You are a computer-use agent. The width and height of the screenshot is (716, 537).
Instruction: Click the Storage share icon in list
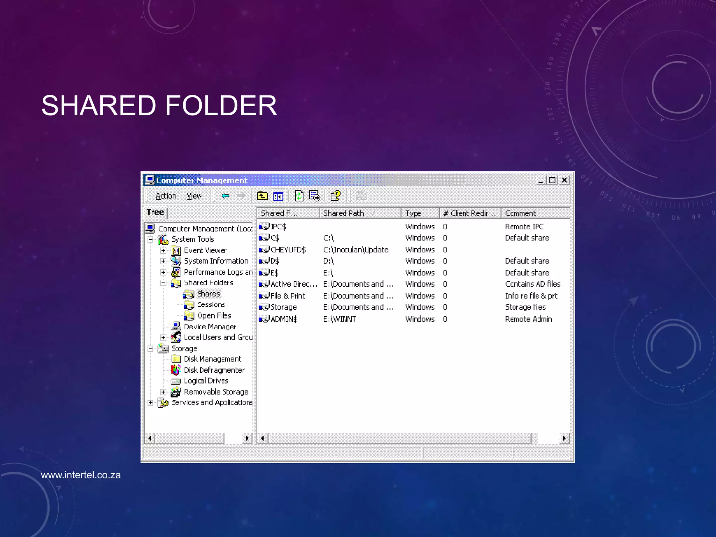[x=264, y=307]
